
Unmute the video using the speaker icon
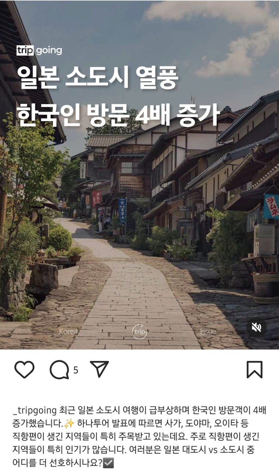click(x=256, y=327)
